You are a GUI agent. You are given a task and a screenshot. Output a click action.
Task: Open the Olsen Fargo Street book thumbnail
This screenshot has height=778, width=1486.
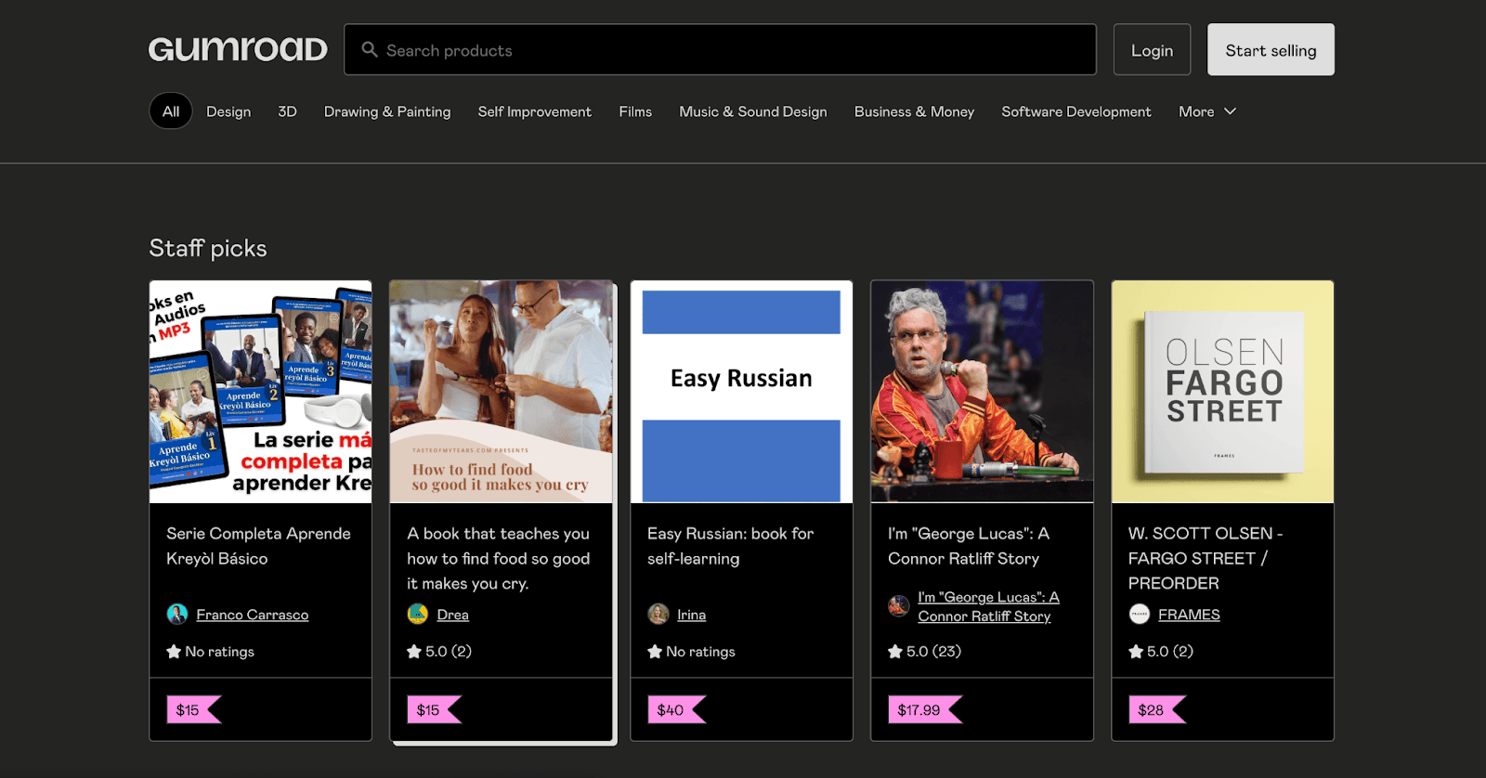[x=1222, y=392]
